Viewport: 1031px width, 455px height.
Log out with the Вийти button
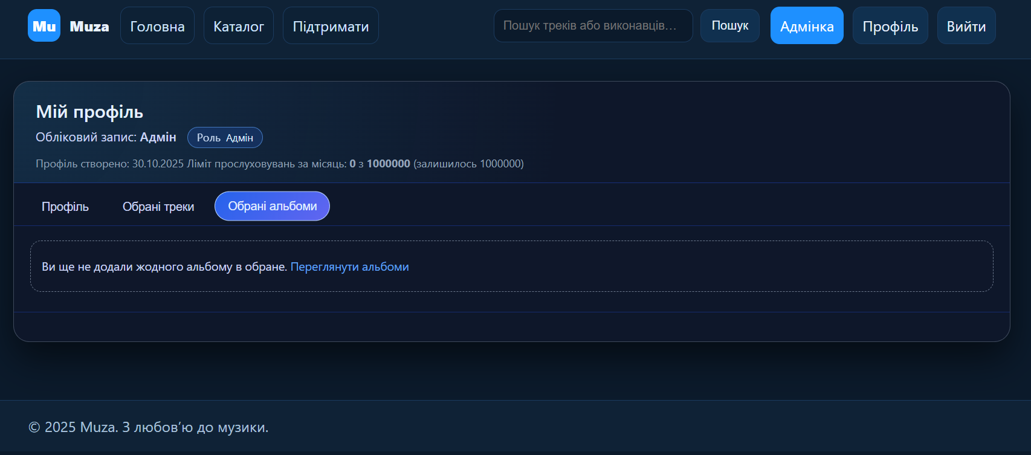(x=966, y=26)
